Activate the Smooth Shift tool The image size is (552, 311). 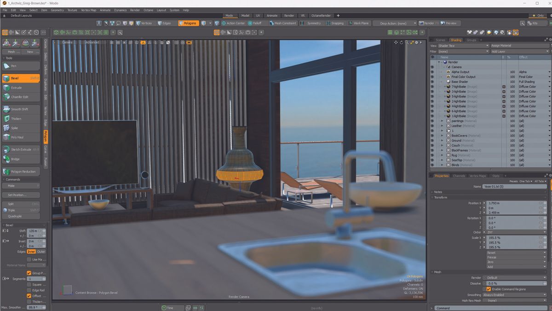pyautogui.click(x=21, y=109)
